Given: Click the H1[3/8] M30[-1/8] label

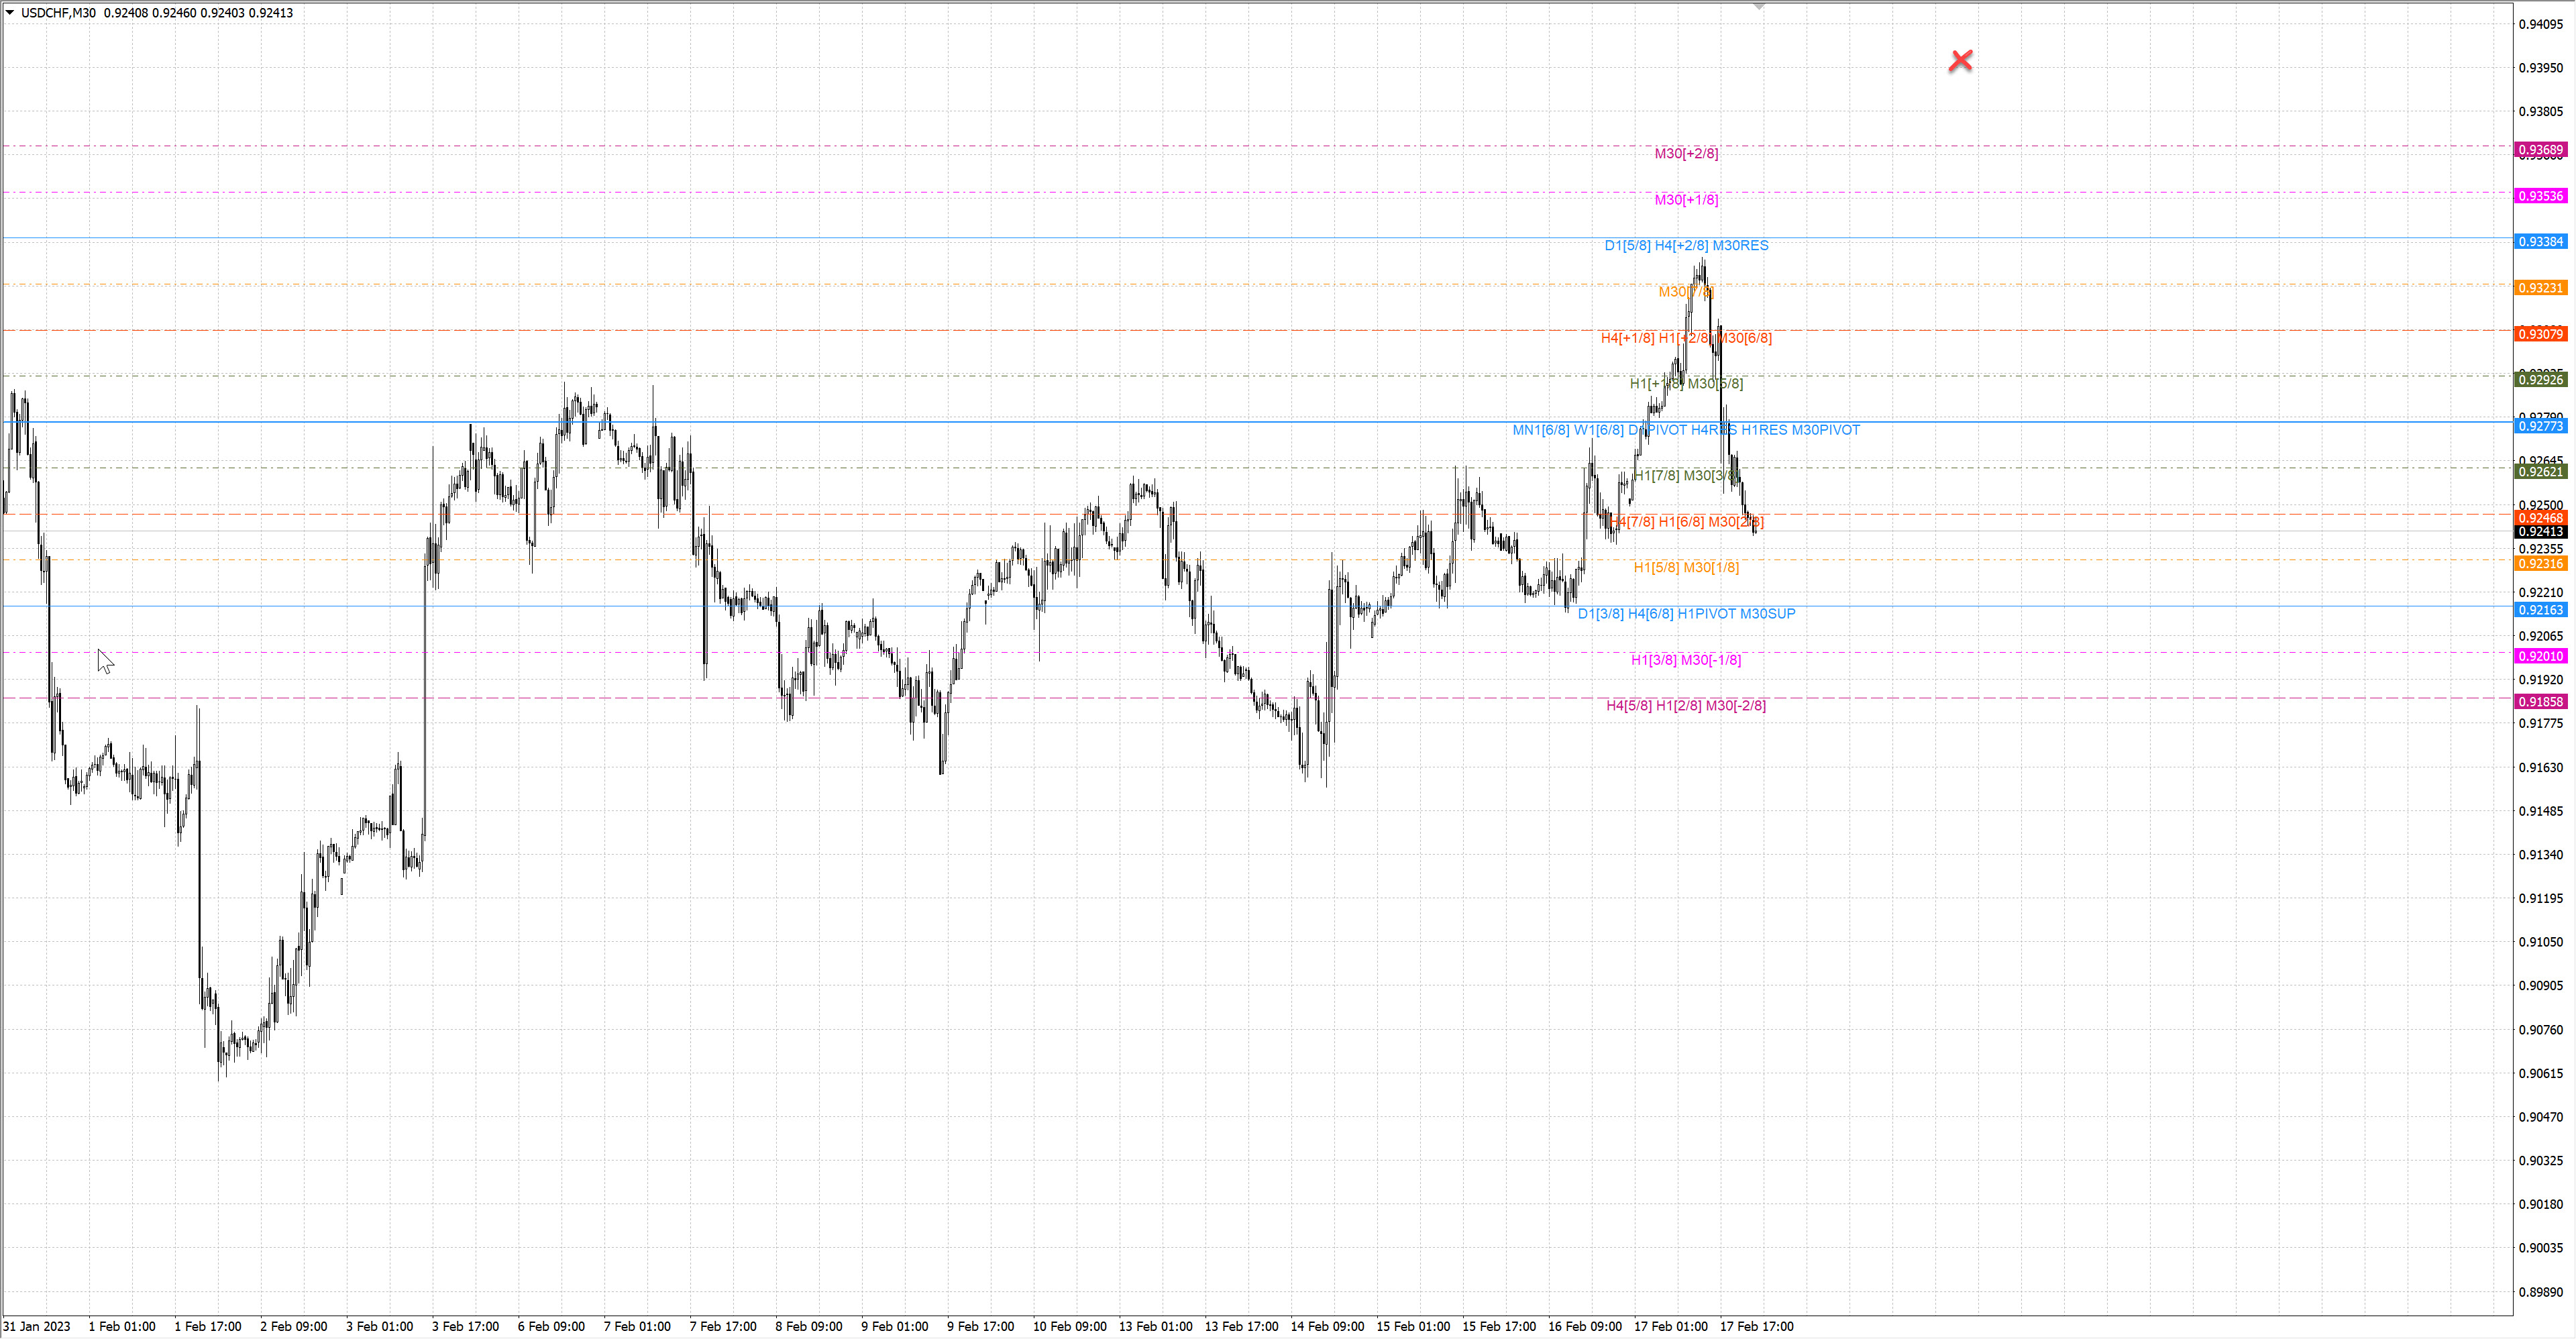Looking at the screenshot, I should coord(1686,660).
